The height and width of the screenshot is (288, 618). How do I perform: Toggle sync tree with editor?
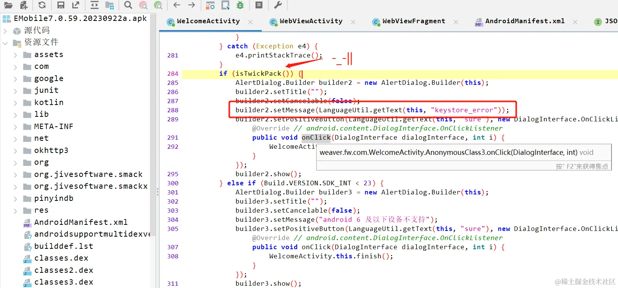[94, 5]
